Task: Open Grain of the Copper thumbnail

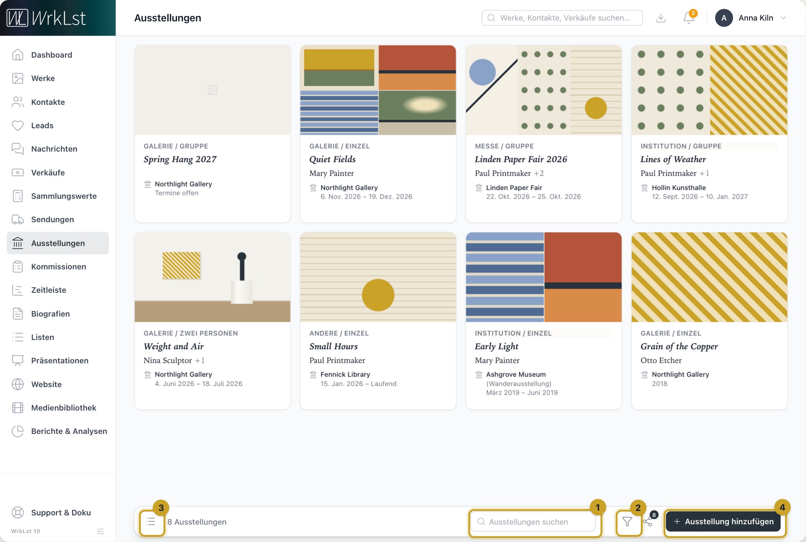Action: point(709,277)
